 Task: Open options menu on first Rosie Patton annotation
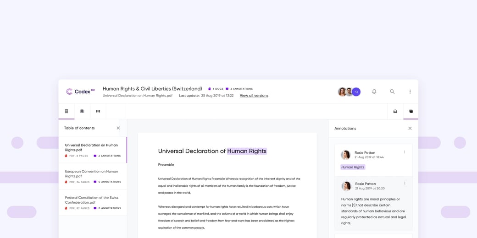(x=405, y=152)
